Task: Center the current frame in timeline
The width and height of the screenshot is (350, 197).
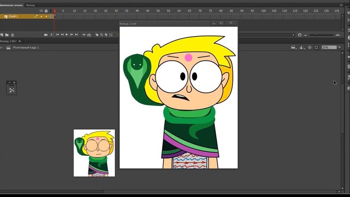Action: point(84,35)
